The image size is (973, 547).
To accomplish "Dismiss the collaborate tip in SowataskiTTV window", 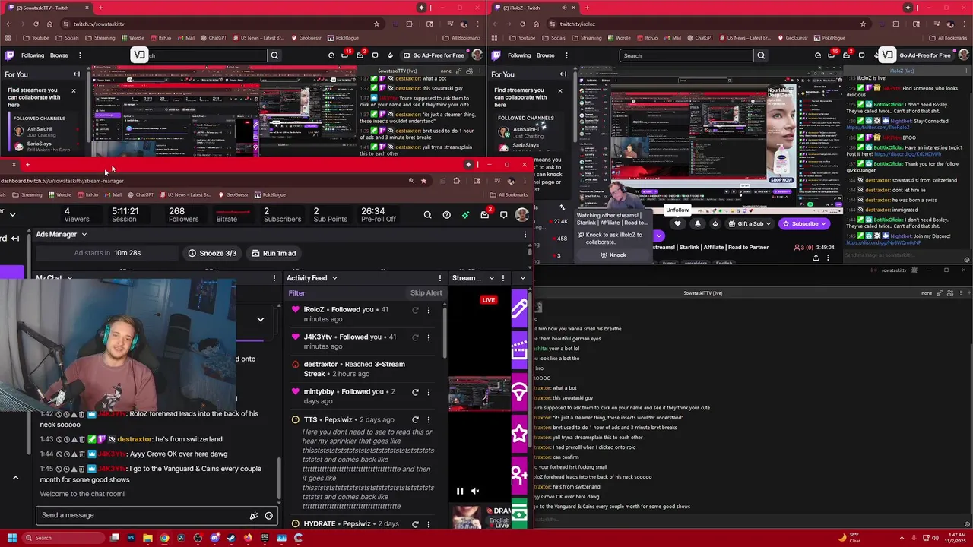I will click(x=74, y=90).
